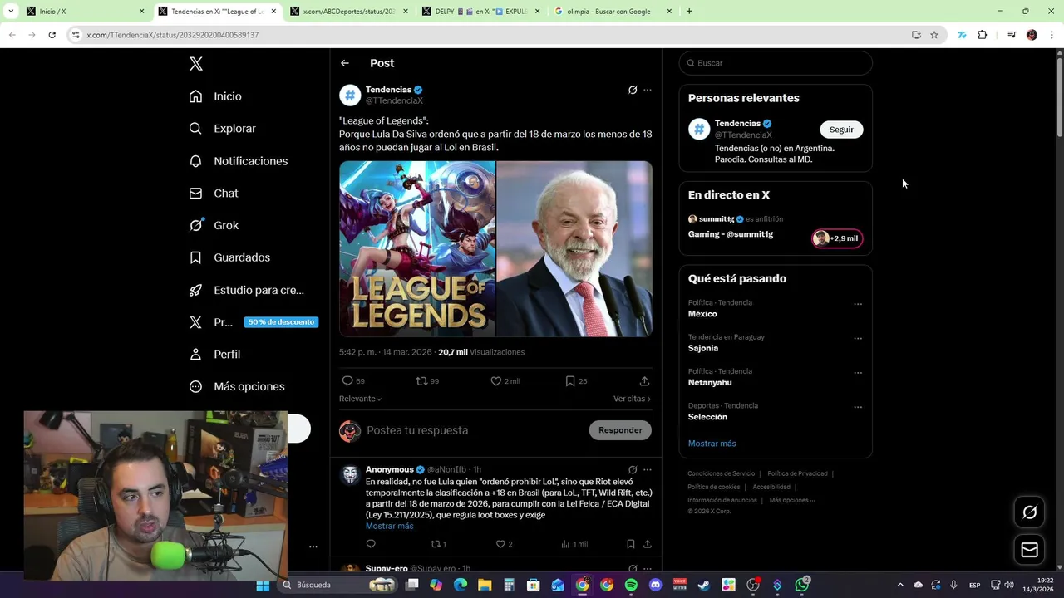Click the Buscar search field
The height and width of the screenshot is (598, 1064).
click(x=776, y=63)
